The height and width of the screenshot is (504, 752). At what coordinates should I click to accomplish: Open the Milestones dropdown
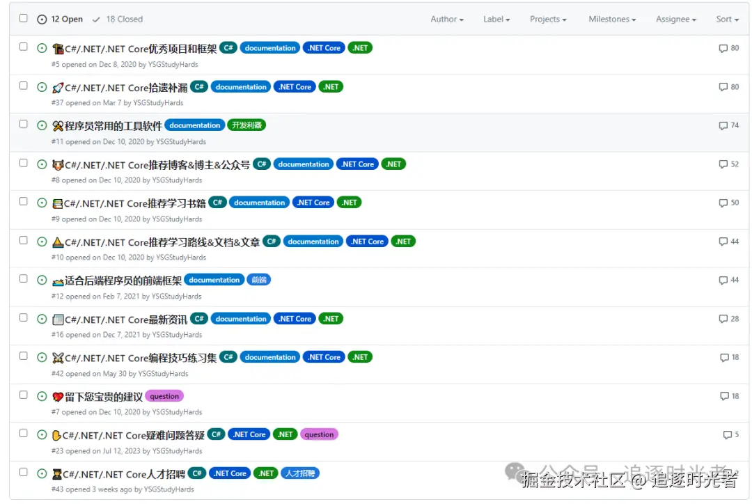point(611,19)
